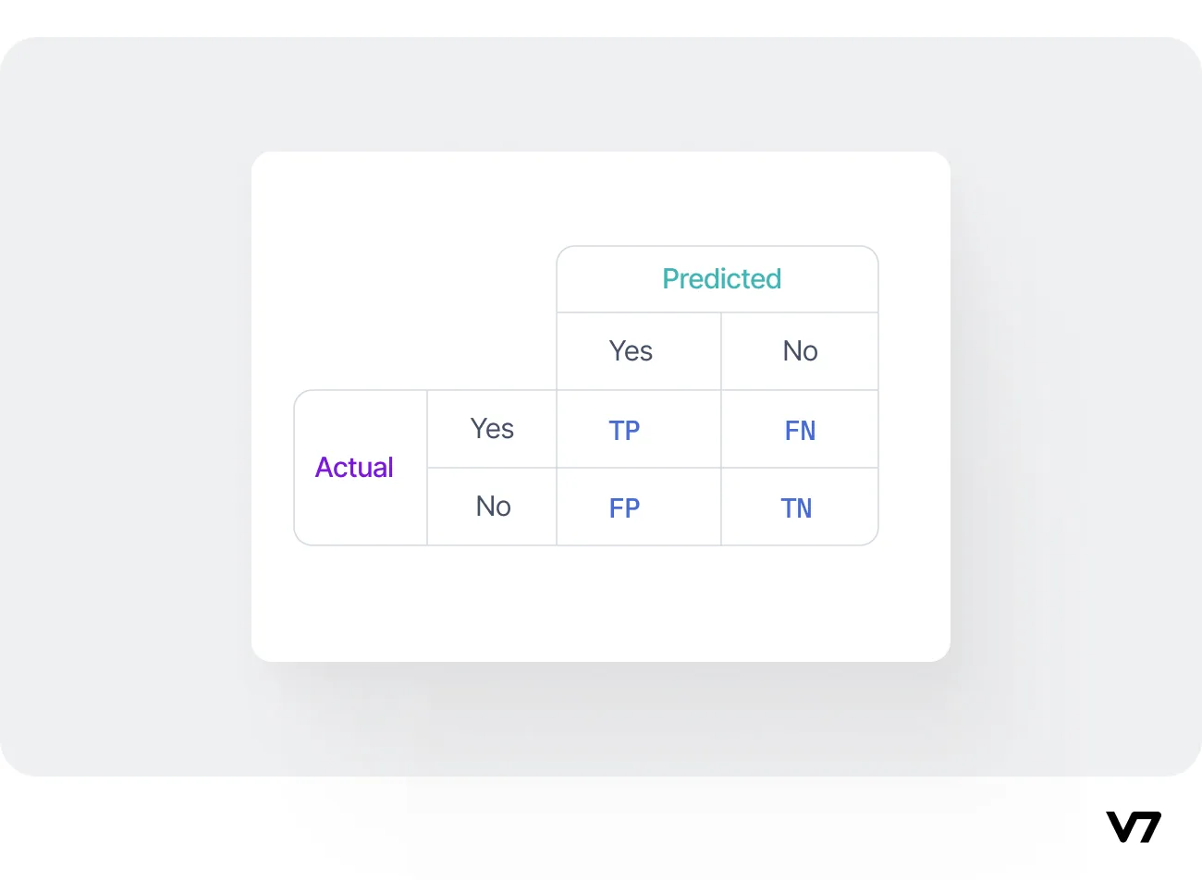Image resolution: width=1202 pixels, height=880 pixels.
Task: Click the empty white area below the table
Action: (601, 603)
